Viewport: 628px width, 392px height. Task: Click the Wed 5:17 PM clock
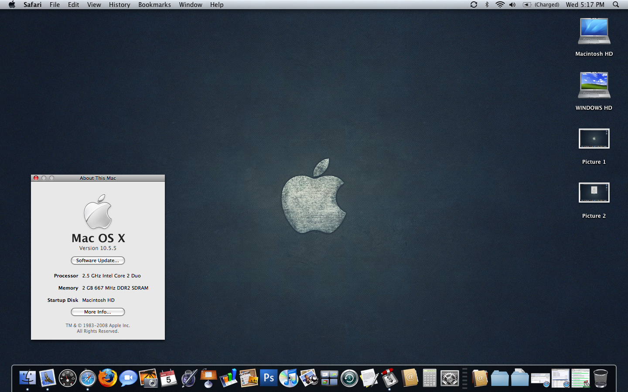point(585,5)
